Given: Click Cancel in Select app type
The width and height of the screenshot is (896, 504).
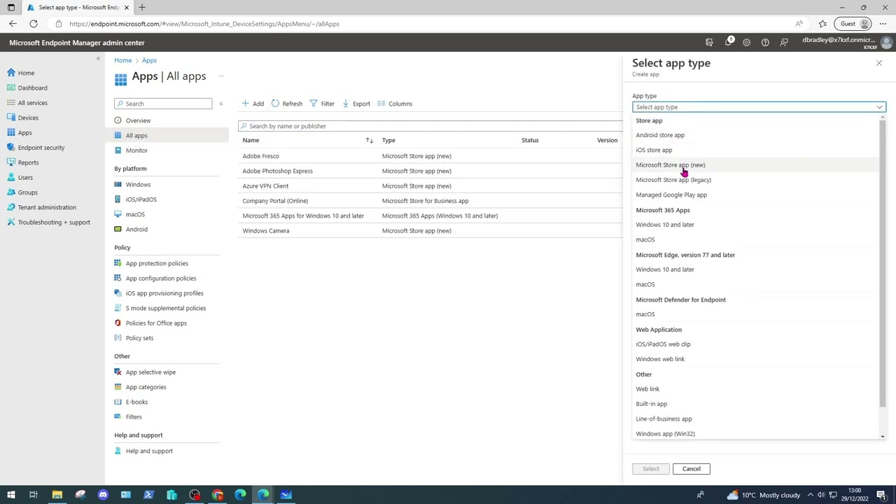Looking at the screenshot, I should pos(691,469).
